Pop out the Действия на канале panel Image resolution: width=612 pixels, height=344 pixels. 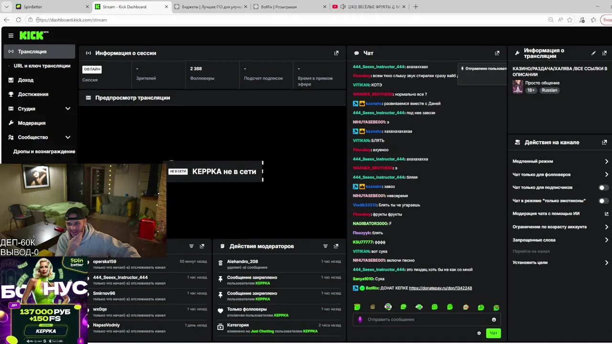point(604,142)
